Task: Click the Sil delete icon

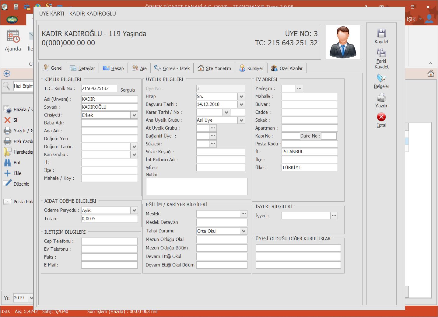Action: 8,120
